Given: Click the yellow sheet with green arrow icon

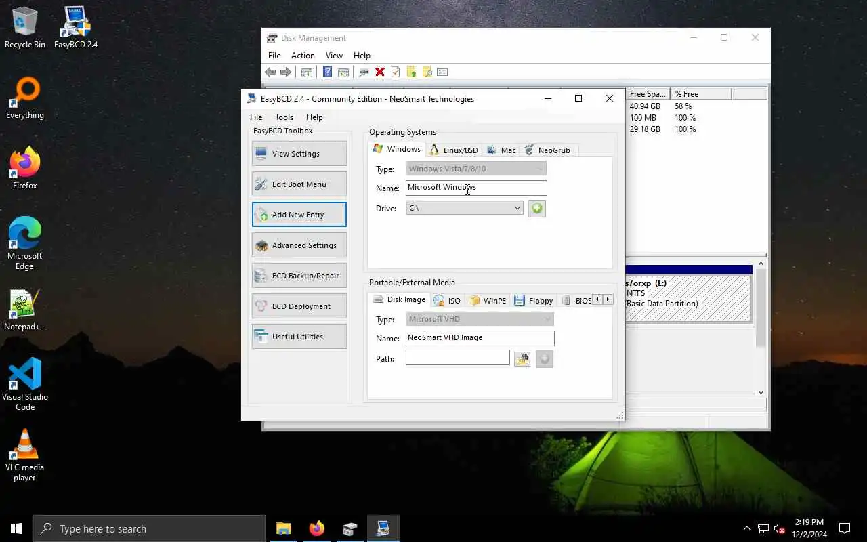Looking at the screenshot, I should [411, 72].
